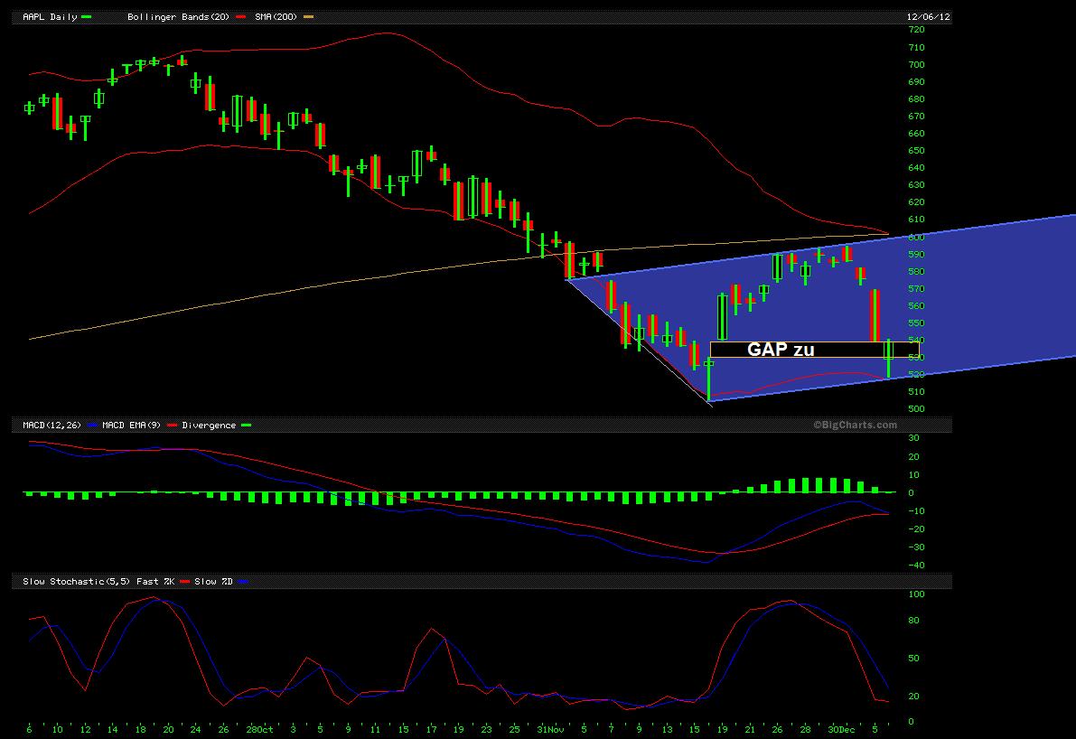Click the -10 value on MACD axis

coord(916,510)
